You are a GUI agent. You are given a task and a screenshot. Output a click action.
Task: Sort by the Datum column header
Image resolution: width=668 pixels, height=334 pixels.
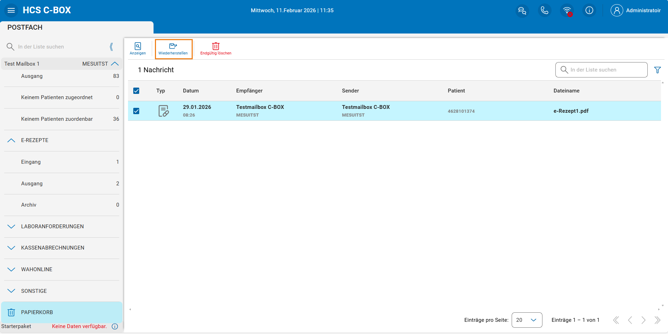pos(191,91)
